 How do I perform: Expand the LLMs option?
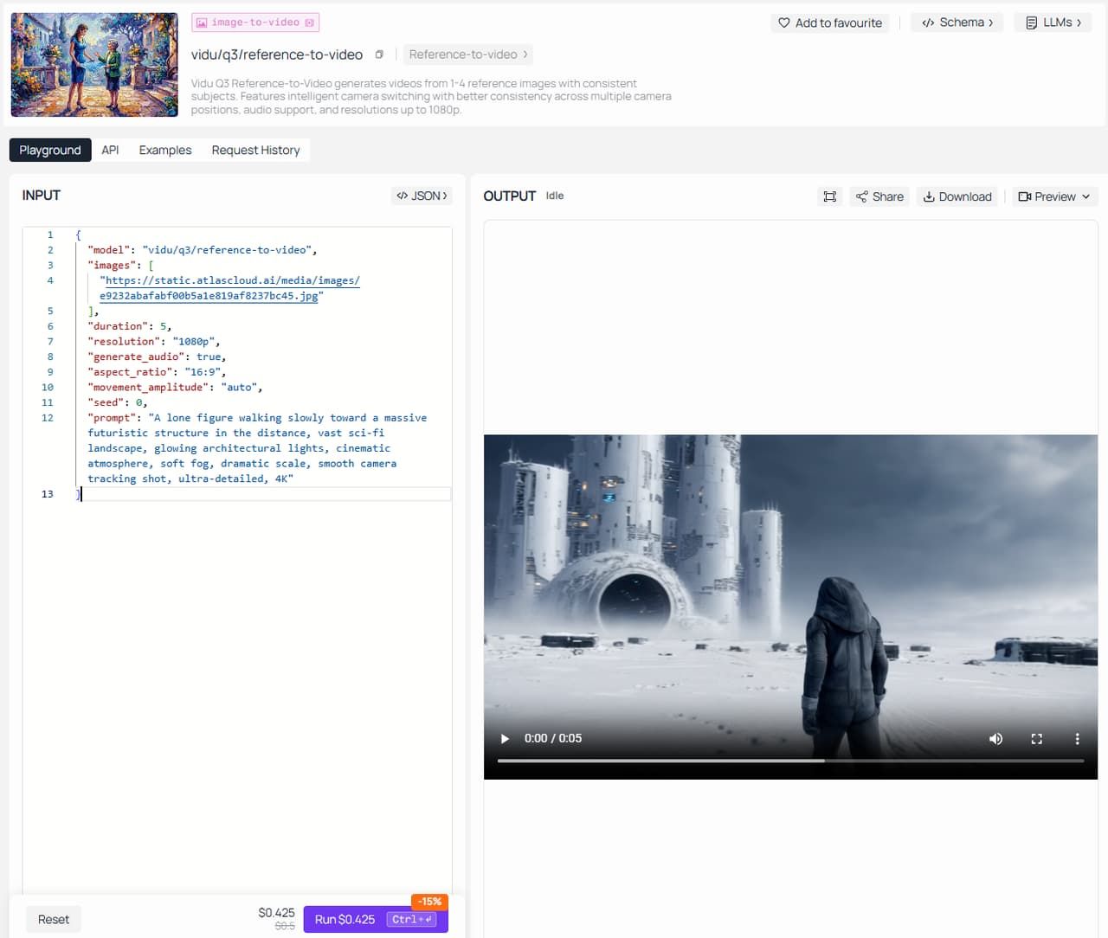click(x=1053, y=22)
